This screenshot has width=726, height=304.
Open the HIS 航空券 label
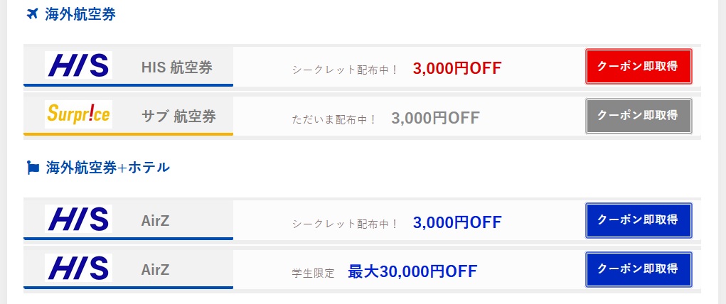coord(177,67)
